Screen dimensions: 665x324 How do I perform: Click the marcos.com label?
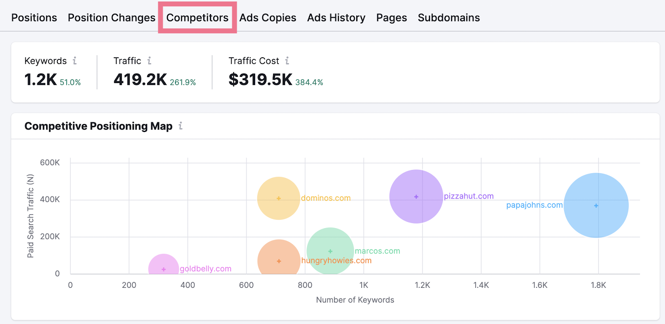377,251
